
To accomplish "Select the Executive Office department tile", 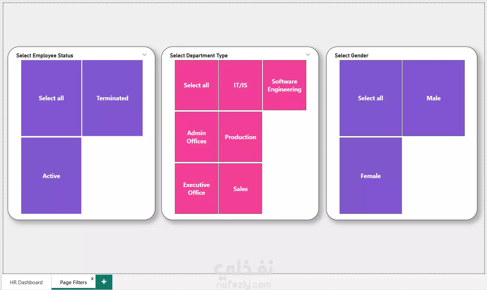I will tap(196, 189).
